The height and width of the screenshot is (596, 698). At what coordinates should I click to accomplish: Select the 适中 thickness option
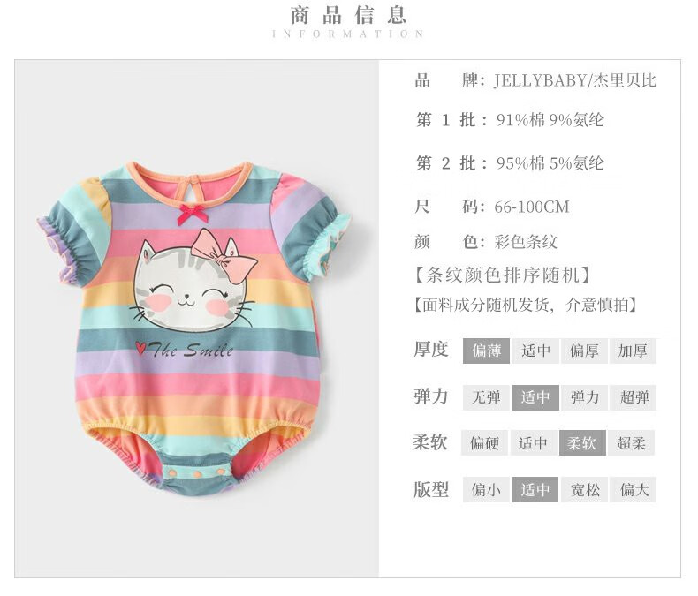tap(535, 351)
